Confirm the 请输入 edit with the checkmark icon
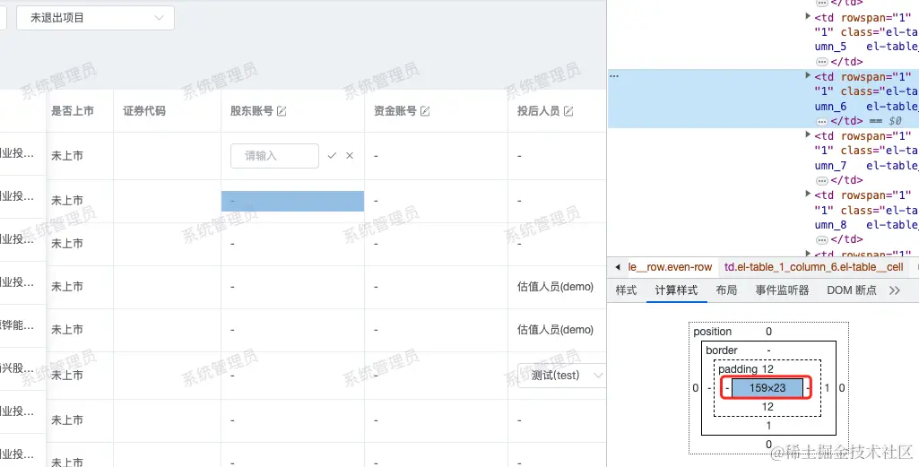Screen dimensions: 919x467 point(332,155)
